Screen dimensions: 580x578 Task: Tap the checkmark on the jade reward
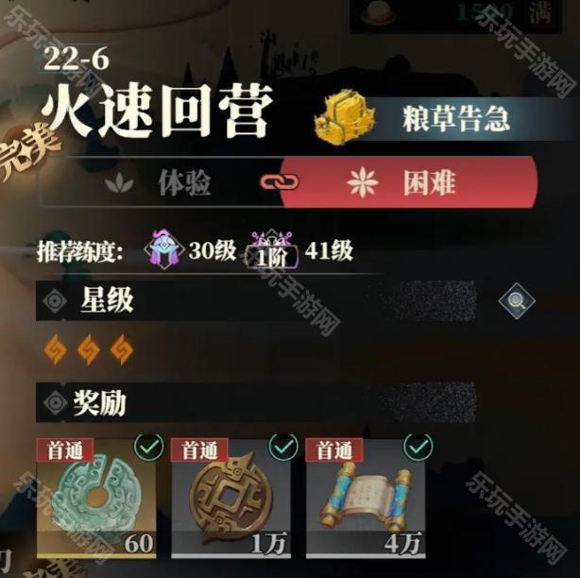pos(149,447)
